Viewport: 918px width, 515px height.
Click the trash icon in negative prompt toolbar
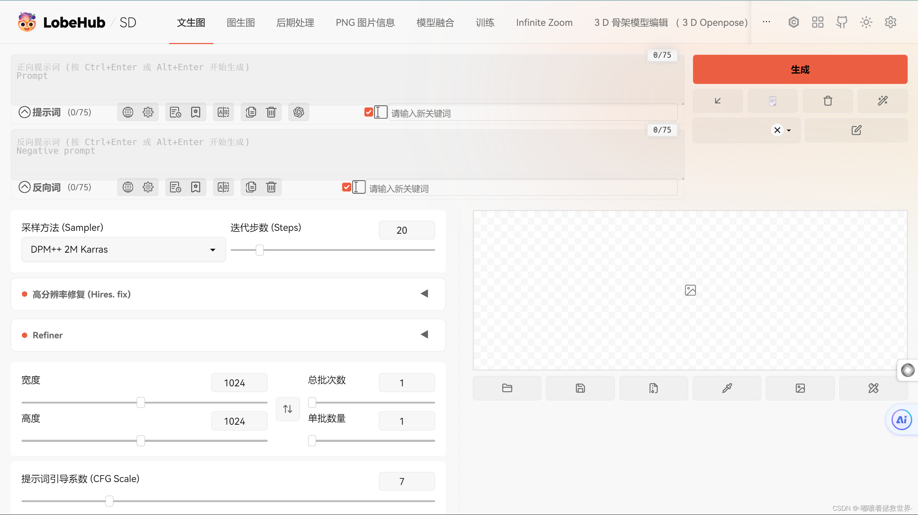(271, 187)
